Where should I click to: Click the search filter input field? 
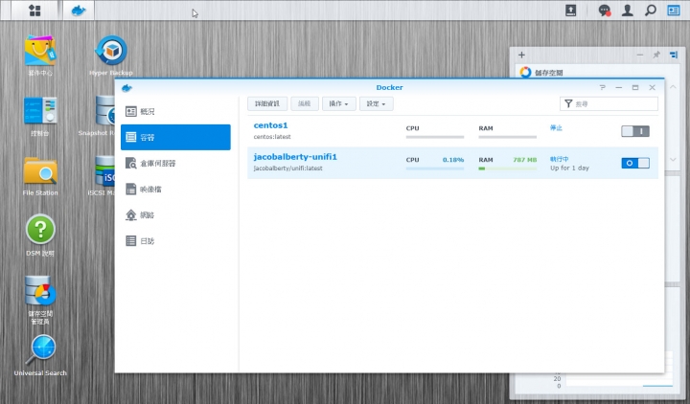tap(609, 103)
